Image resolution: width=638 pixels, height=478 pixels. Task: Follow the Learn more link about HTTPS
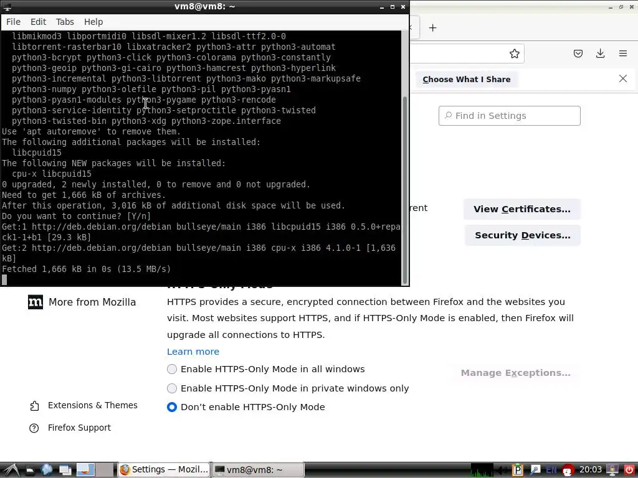(193, 352)
